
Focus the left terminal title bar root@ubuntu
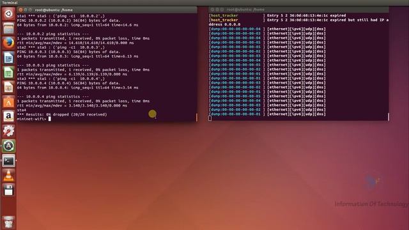point(107,10)
